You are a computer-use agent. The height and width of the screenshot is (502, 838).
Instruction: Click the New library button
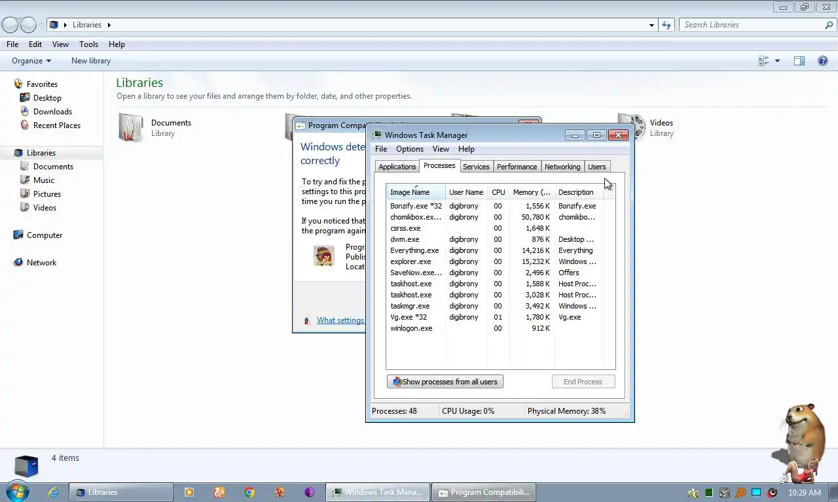pyautogui.click(x=91, y=61)
